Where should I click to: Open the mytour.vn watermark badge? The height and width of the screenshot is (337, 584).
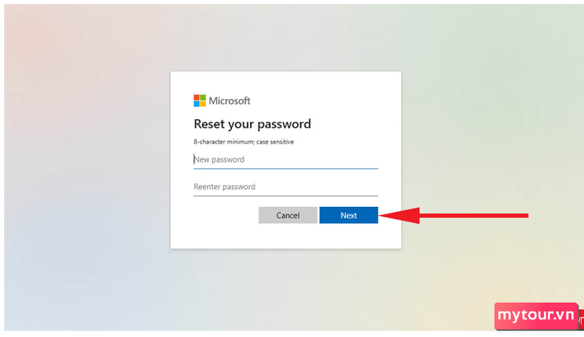click(x=536, y=316)
